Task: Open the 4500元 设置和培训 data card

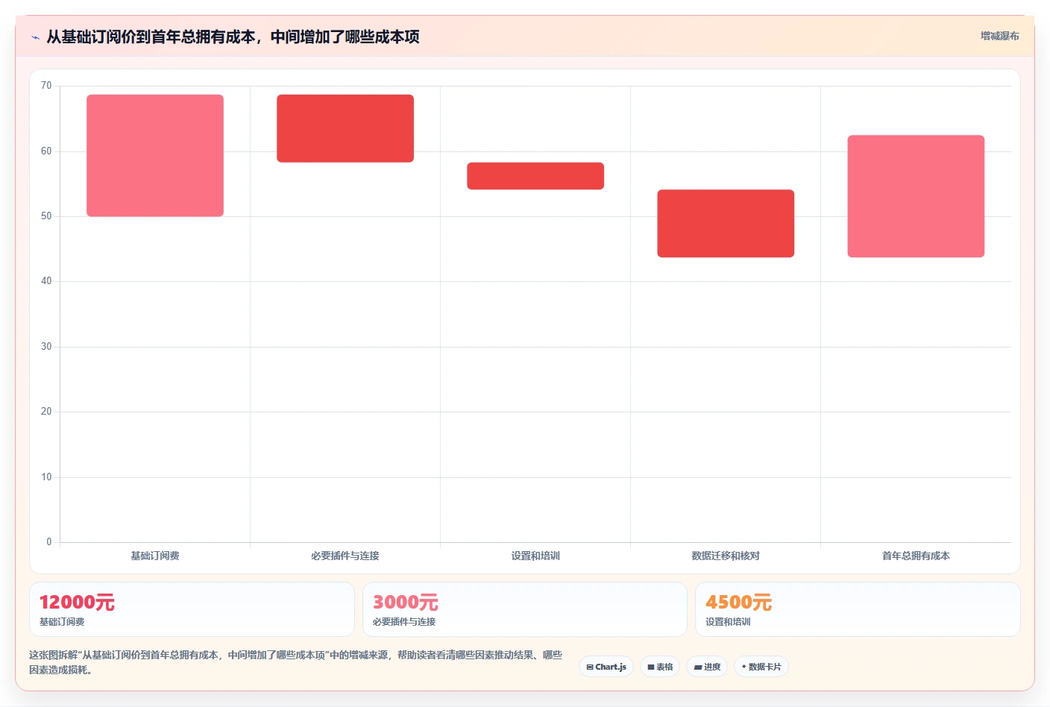Action: coord(858,609)
